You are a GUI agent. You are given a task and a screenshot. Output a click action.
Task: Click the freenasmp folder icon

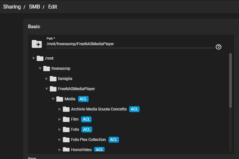[x=47, y=69]
